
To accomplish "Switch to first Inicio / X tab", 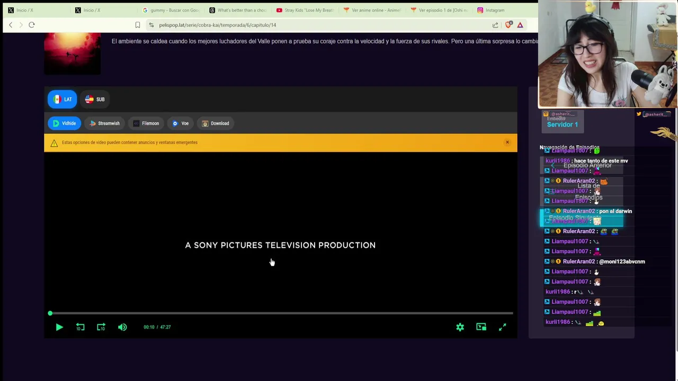I will point(34,10).
